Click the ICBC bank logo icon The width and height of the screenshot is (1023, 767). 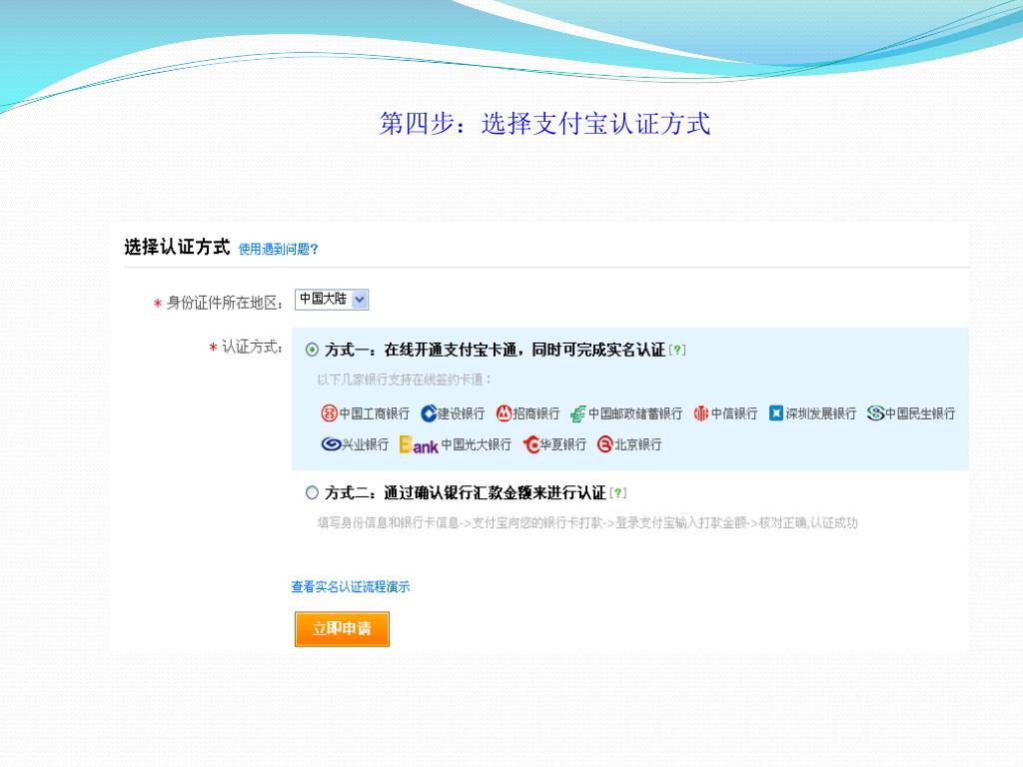(329, 412)
